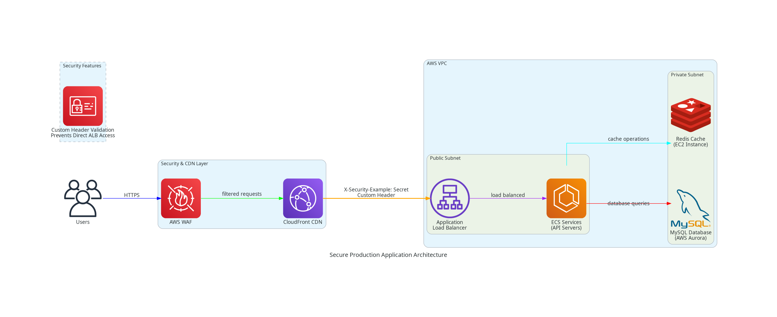The width and height of the screenshot is (777, 317).
Task: Select the AWS WAF firewall icon
Action: (181, 198)
